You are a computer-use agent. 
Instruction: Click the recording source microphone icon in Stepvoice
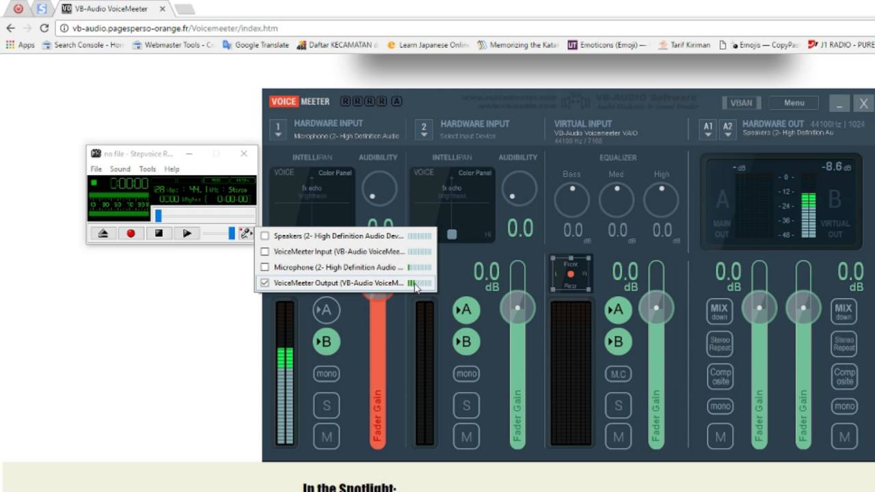click(245, 234)
